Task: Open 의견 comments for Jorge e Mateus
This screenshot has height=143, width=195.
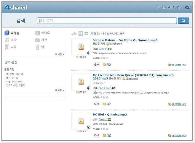Action: [x=109, y=65]
